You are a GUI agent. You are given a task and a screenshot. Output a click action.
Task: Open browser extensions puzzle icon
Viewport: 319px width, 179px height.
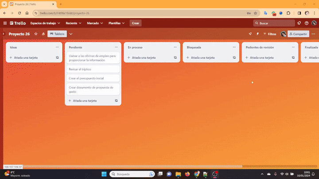(288, 13)
